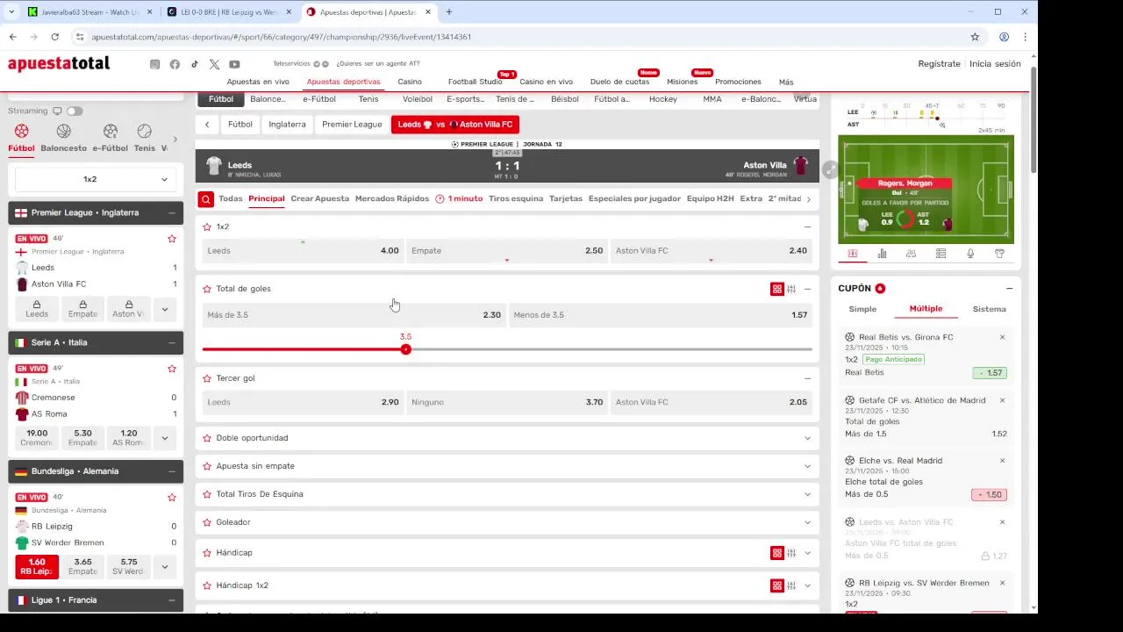Click the Inicia sesión link
Image resolution: width=1123 pixels, height=632 pixels.
995,63
